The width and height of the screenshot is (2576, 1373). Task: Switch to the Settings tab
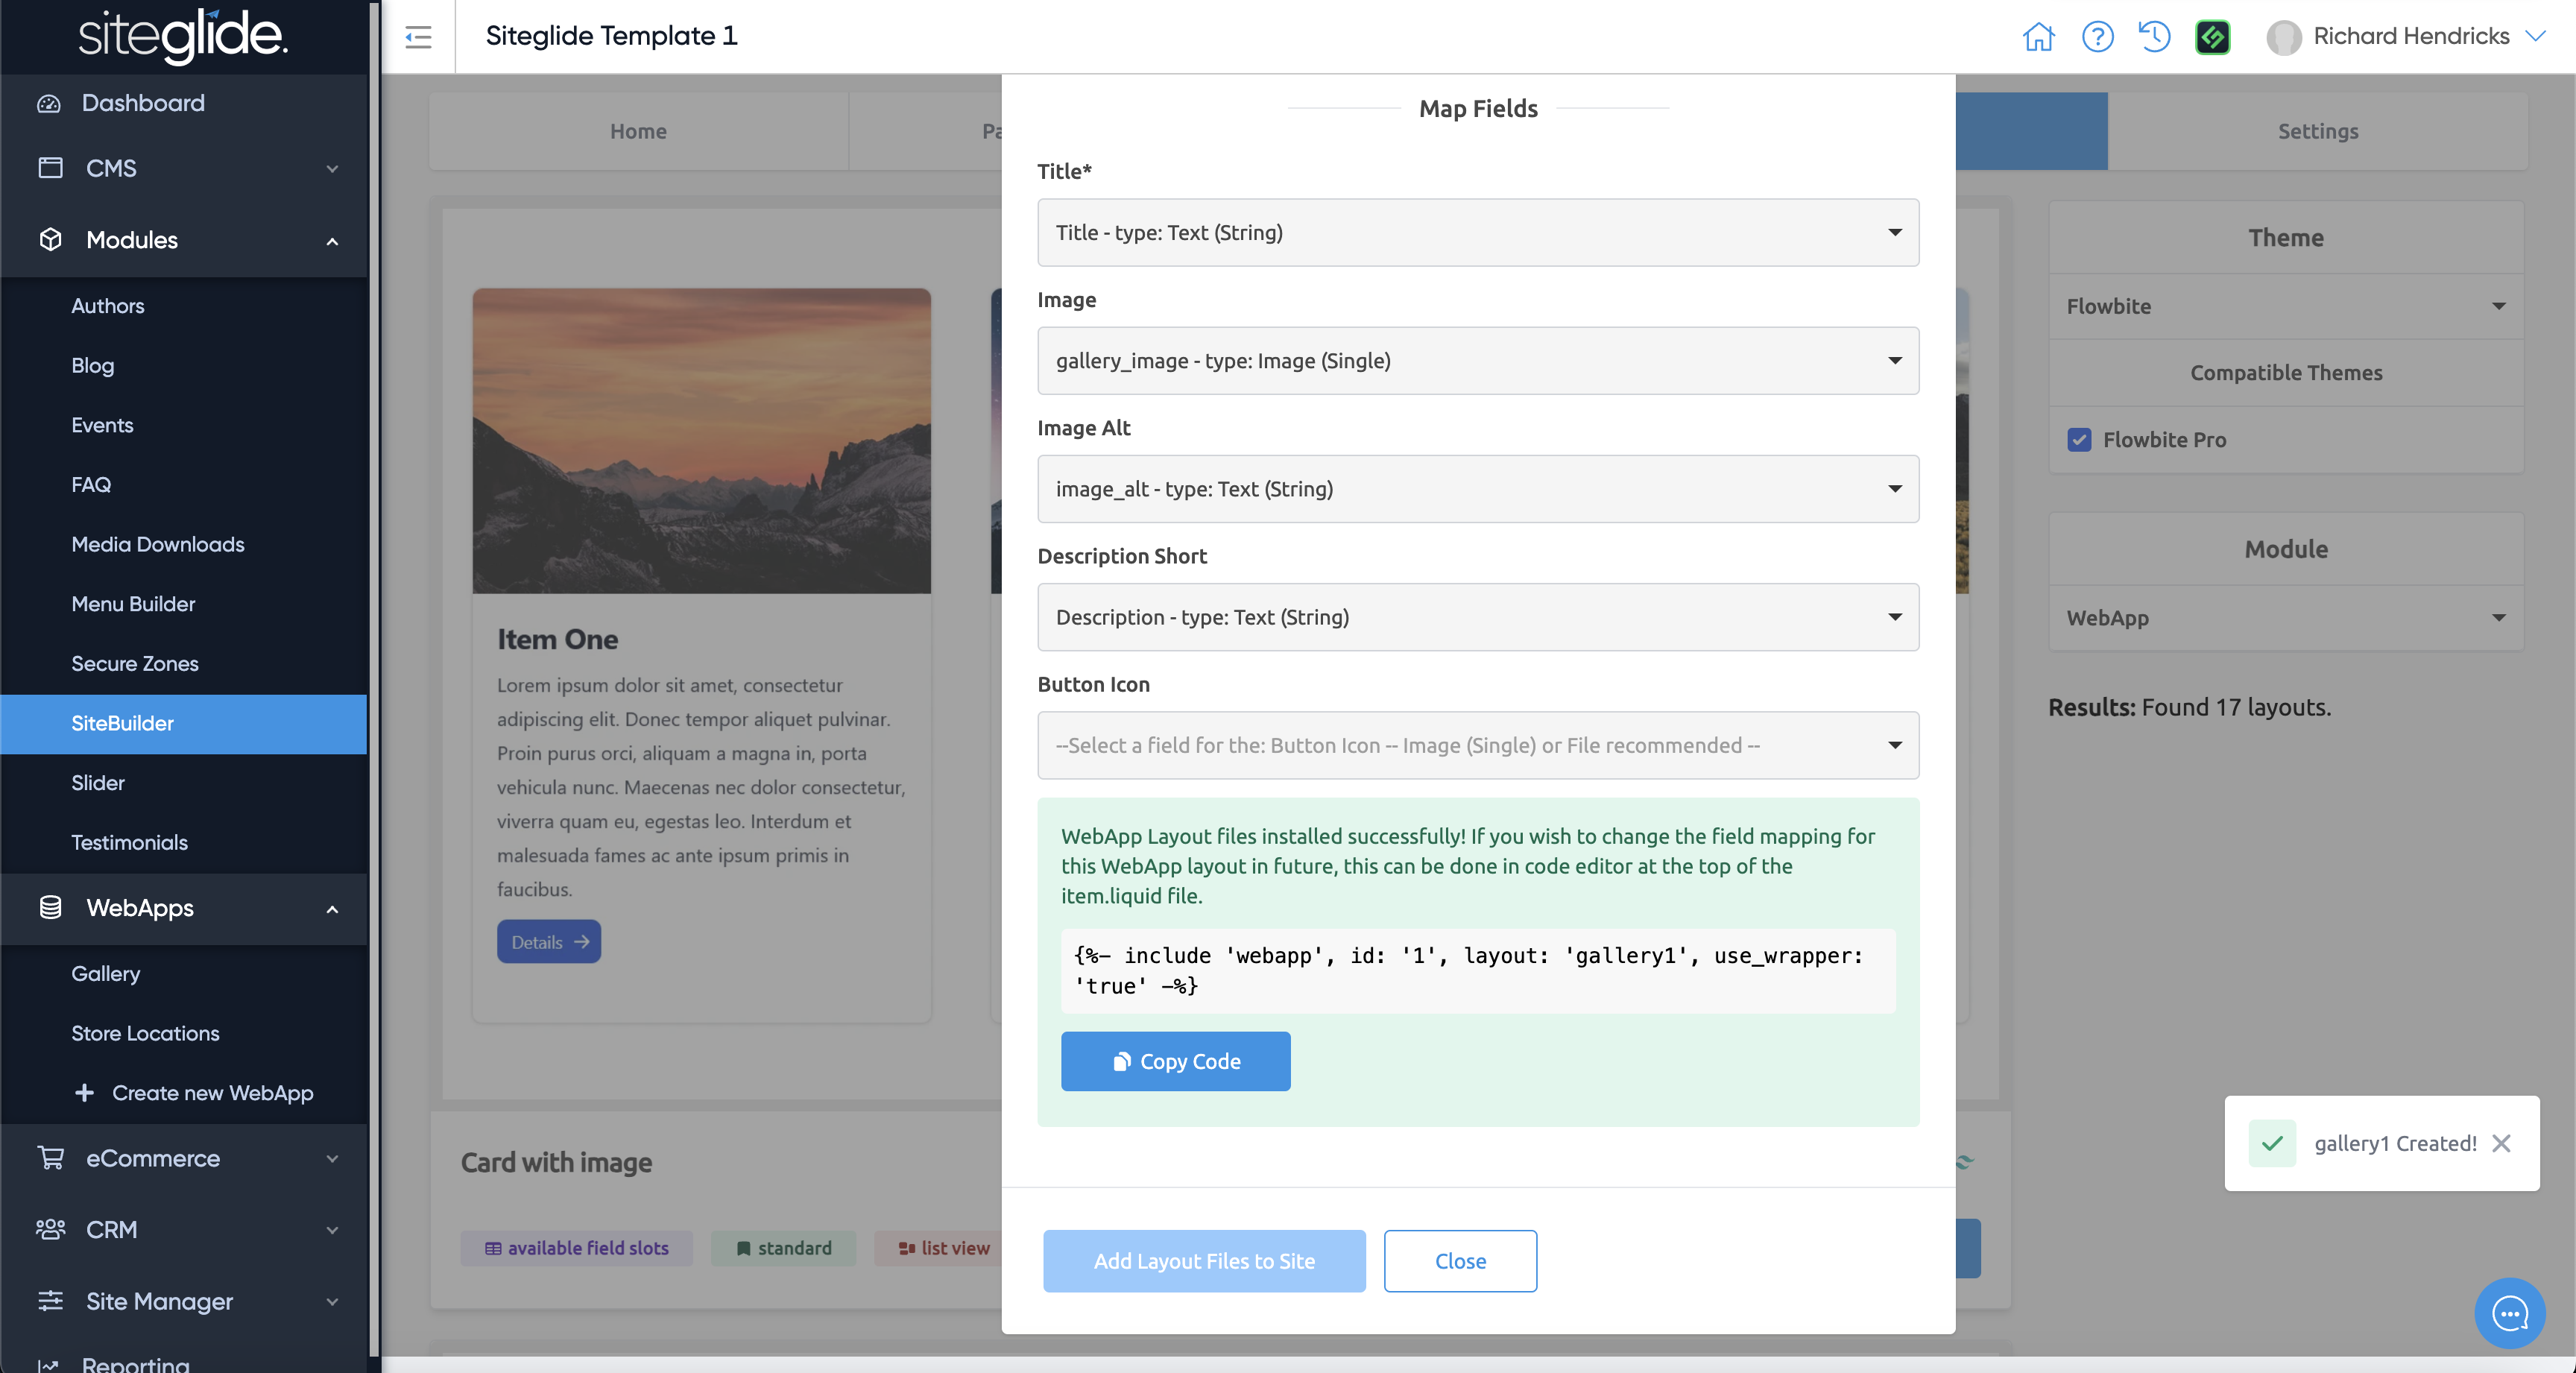2317,131
